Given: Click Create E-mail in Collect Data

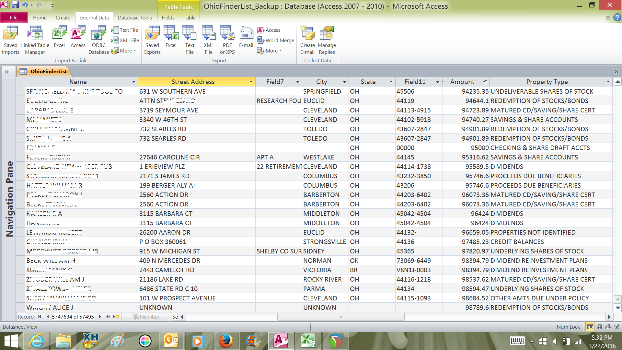Looking at the screenshot, I should pos(307,40).
